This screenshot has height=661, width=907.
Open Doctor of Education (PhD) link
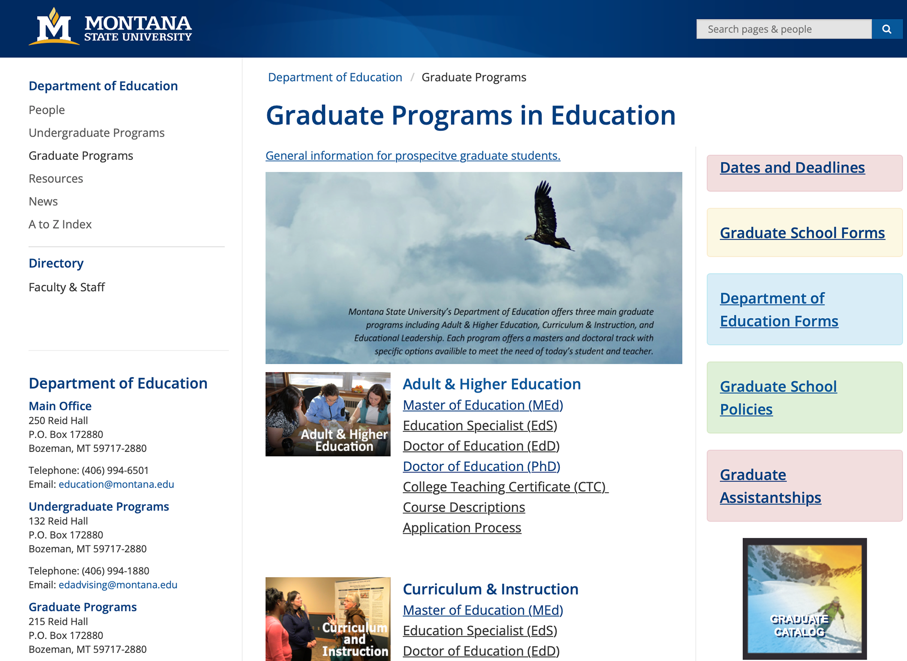point(481,466)
